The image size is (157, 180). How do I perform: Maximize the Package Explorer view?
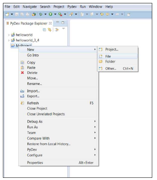click(x=63, y=23)
